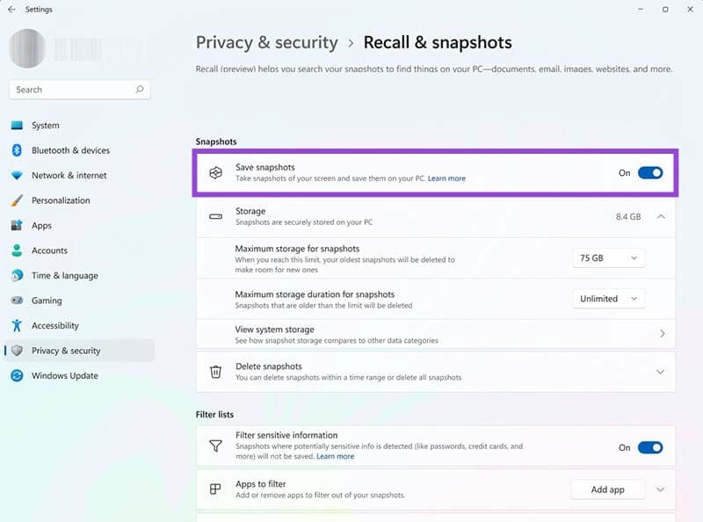703x522 pixels.
Task: Click the Gaming label in sidebar
Action: (47, 301)
